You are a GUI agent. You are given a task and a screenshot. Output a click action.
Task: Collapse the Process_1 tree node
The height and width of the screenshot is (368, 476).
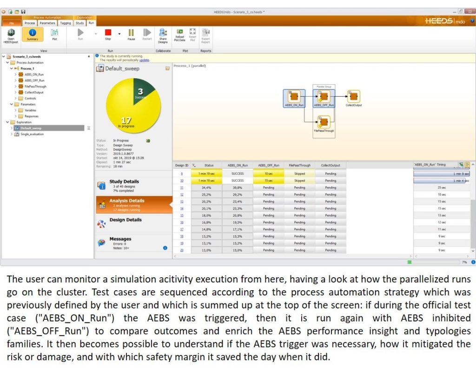(x=11, y=68)
